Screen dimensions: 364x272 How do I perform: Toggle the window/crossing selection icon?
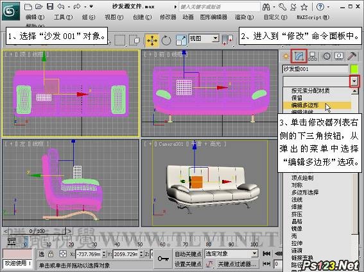tap(134, 40)
